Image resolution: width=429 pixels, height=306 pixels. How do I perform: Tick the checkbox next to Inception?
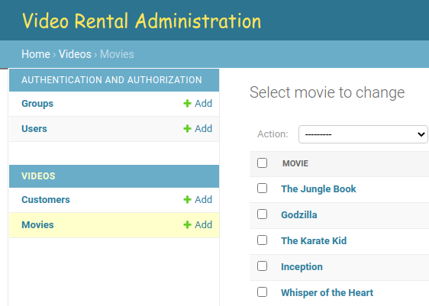(x=262, y=266)
